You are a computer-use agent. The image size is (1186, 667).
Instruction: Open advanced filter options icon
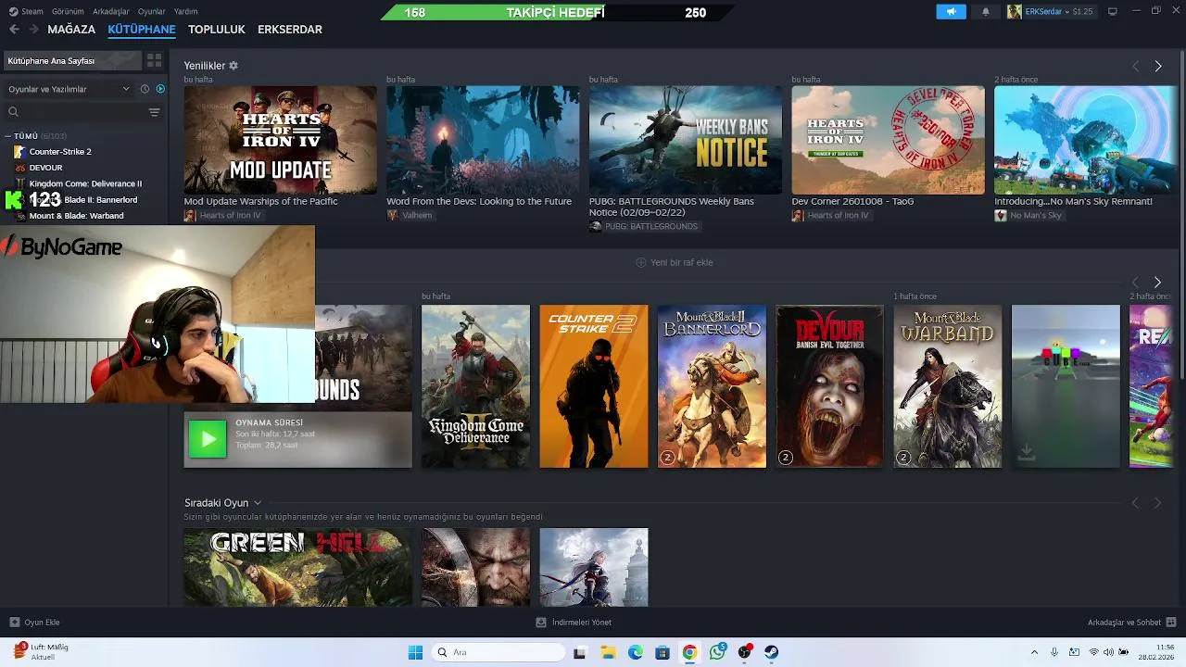(154, 112)
